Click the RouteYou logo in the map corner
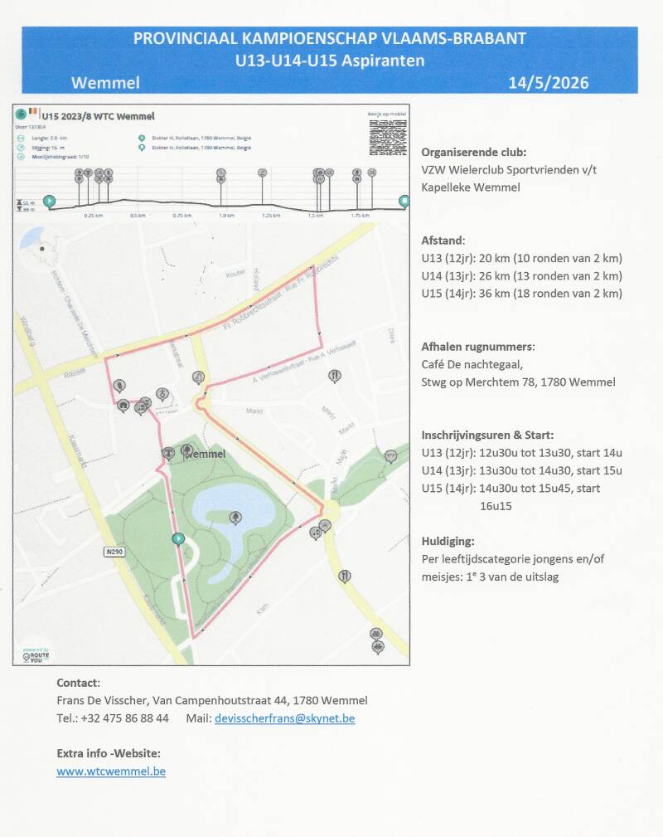The image size is (663, 837). (36, 655)
